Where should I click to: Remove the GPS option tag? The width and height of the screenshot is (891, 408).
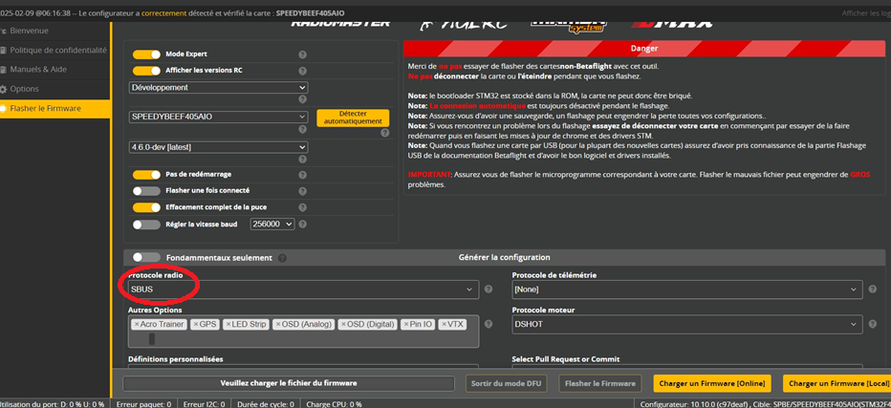tap(196, 325)
